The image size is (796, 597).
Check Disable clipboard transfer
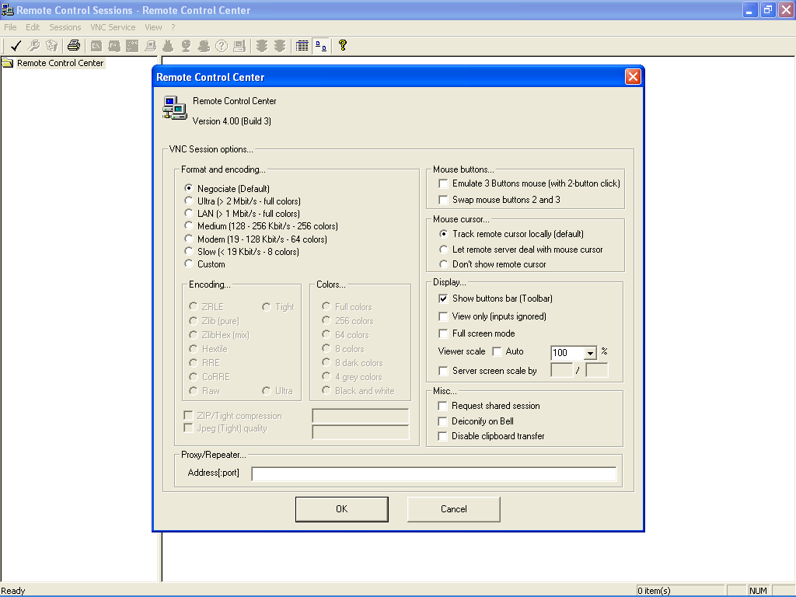click(442, 437)
